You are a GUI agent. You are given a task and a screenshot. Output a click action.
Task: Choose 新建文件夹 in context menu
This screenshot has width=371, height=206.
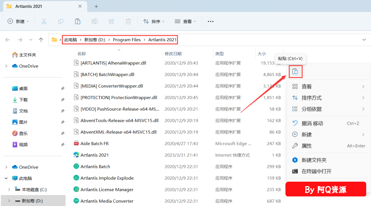coord(329,160)
